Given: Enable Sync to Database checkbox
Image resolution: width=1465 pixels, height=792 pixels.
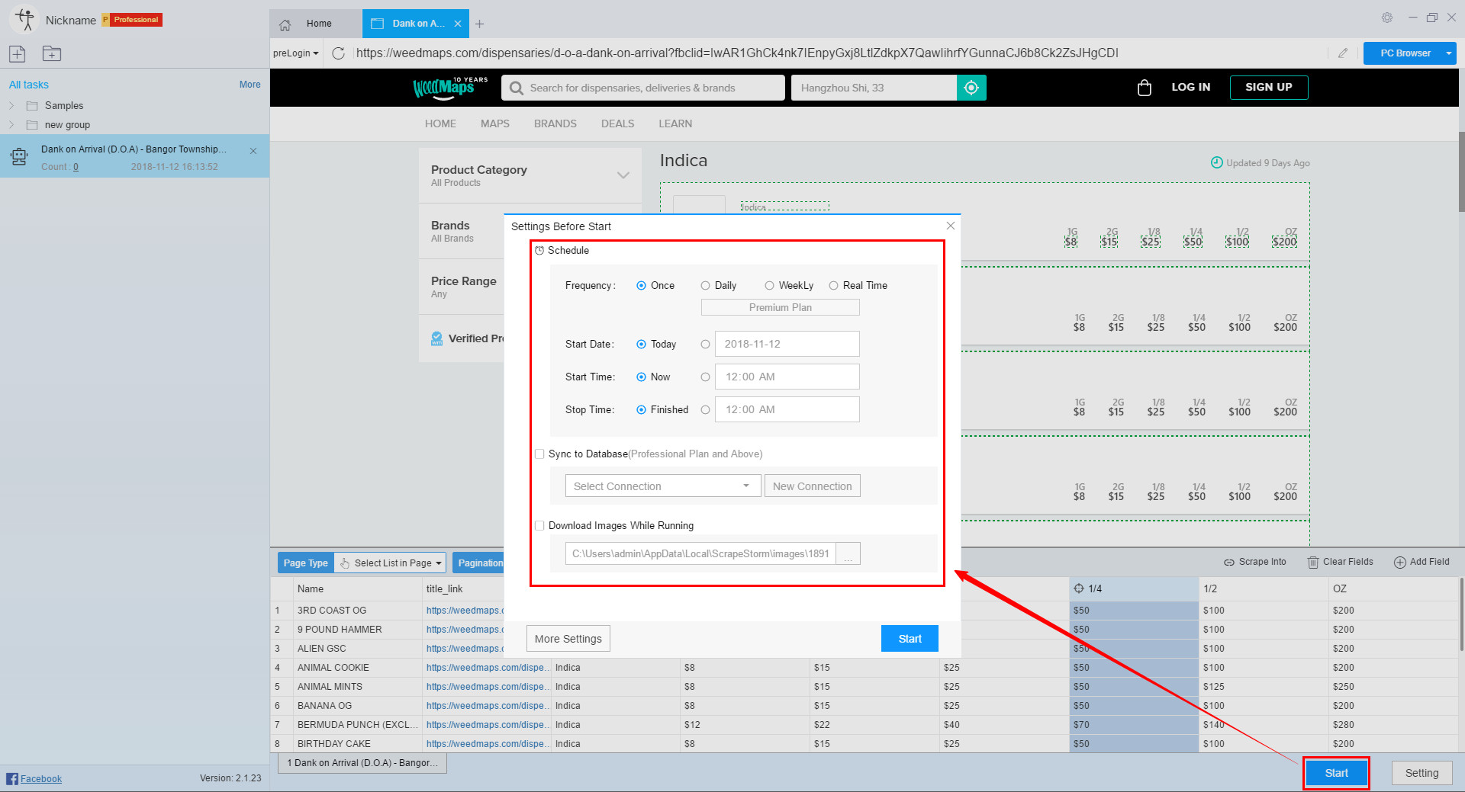Looking at the screenshot, I should (x=539, y=454).
